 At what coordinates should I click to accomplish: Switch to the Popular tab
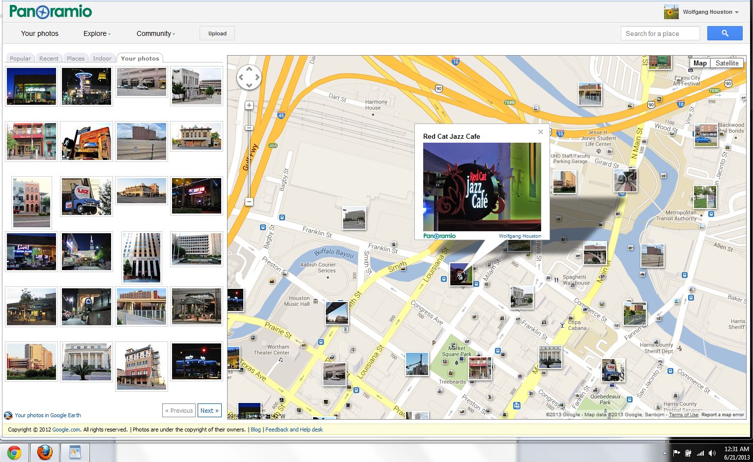tap(20, 58)
